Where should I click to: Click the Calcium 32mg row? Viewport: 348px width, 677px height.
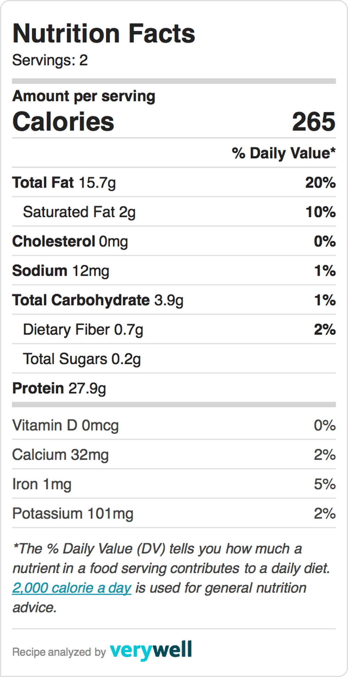tap(174, 454)
